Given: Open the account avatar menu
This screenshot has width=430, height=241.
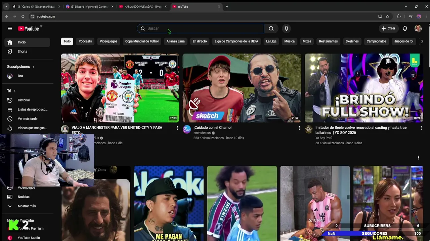Looking at the screenshot, I should pyautogui.click(x=418, y=28).
